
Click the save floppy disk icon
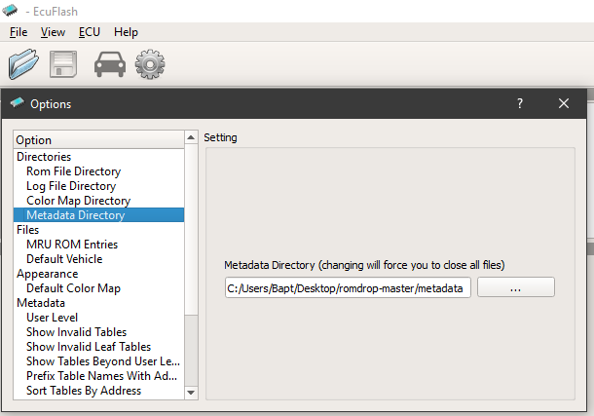[63, 64]
